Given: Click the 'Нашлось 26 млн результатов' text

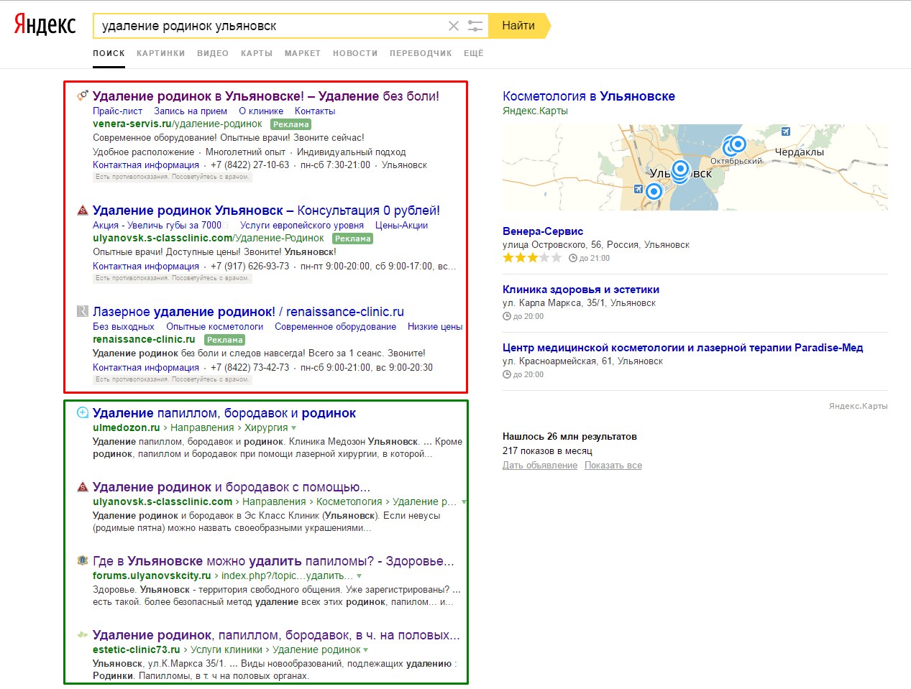Looking at the screenshot, I should point(569,437).
